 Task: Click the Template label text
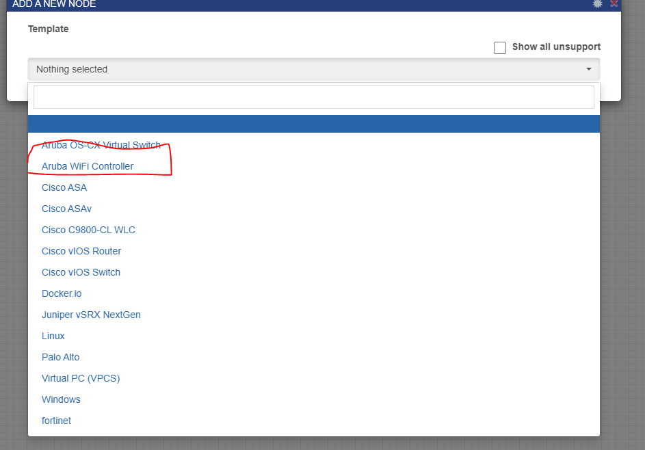pos(48,29)
